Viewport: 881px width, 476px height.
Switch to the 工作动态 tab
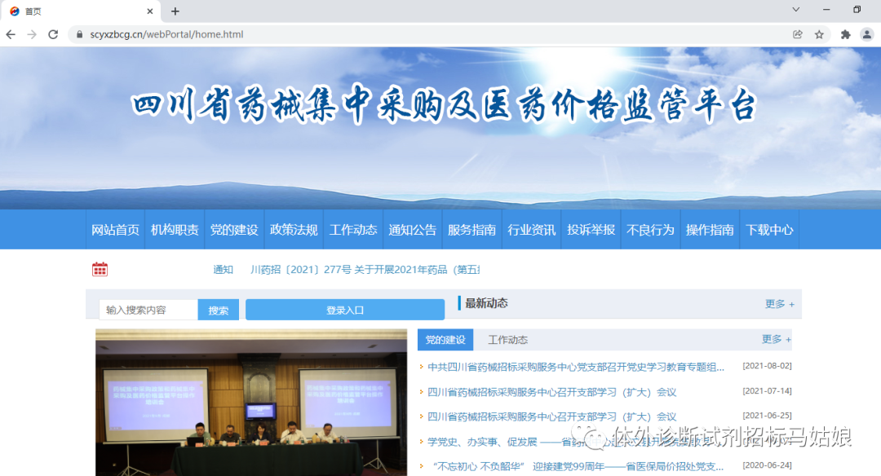click(x=507, y=340)
